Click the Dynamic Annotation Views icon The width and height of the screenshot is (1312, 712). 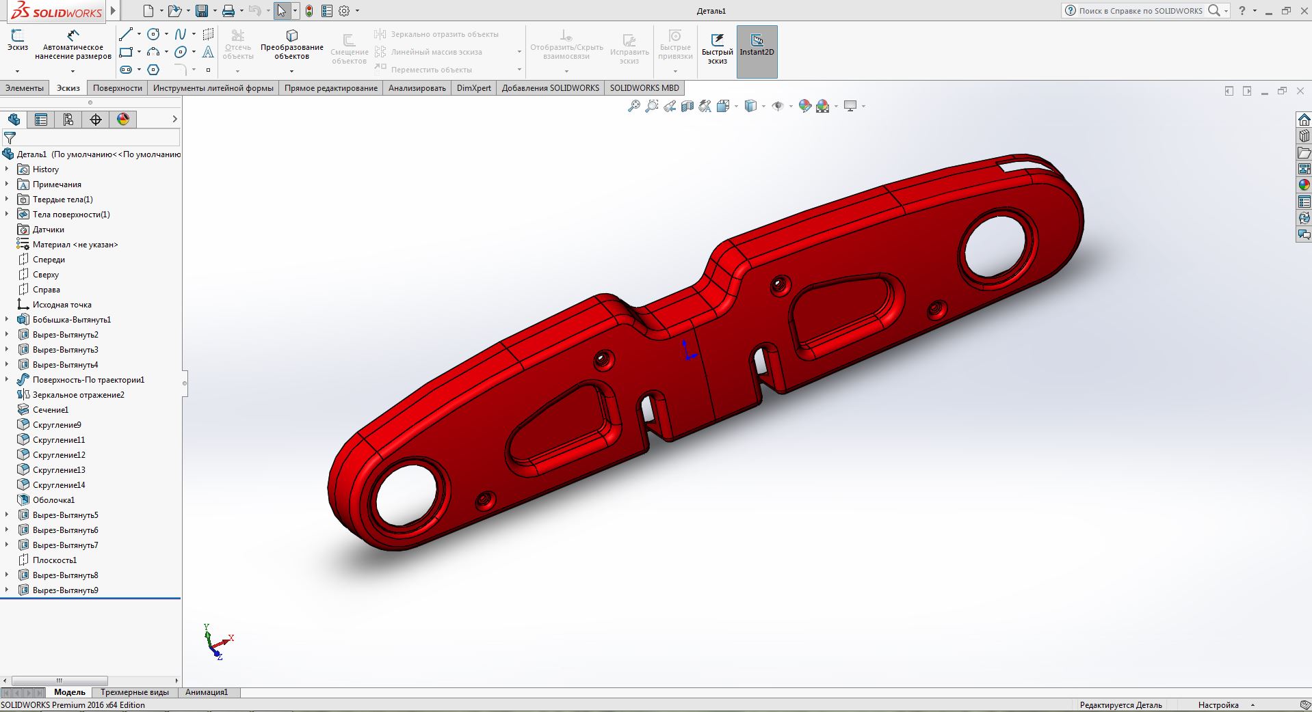705,106
